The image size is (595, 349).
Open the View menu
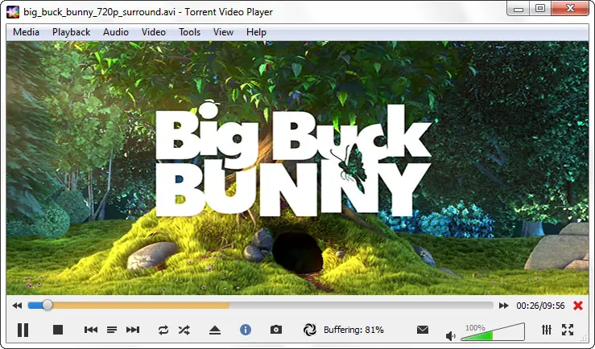[223, 32]
